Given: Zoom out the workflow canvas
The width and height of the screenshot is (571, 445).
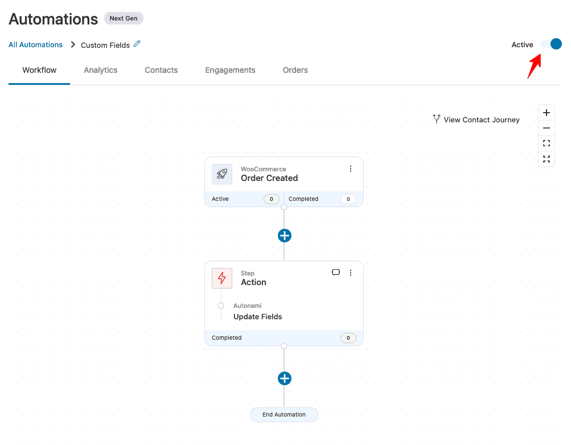Looking at the screenshot, I should (x=547, y=128).
